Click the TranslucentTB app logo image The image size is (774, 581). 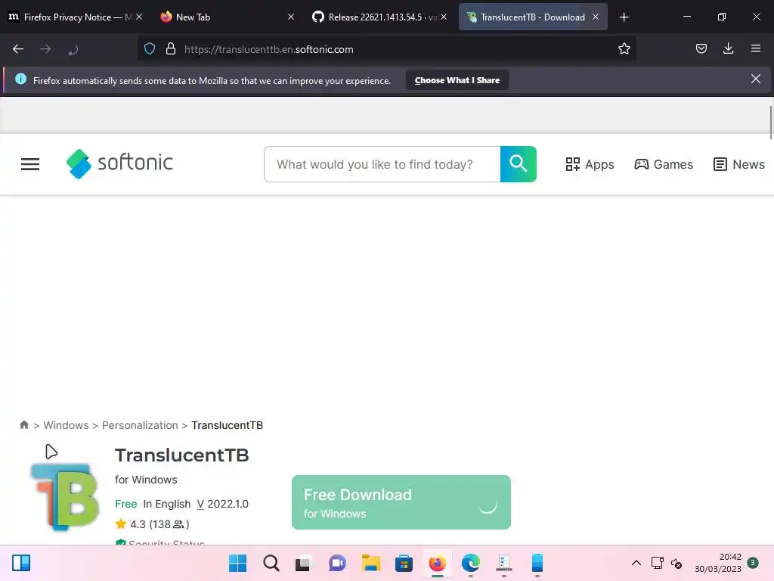(65, 496)
